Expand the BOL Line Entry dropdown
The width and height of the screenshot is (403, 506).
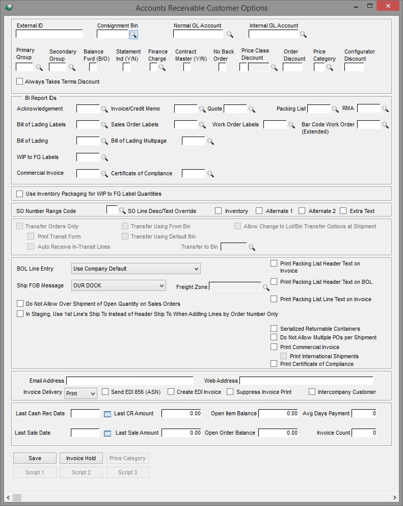pyautogui.click(x=136, y=269)
